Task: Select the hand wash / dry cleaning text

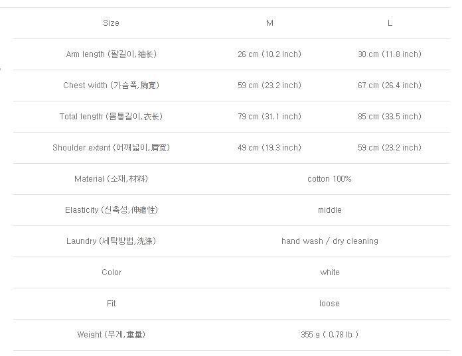Action: 329,241
